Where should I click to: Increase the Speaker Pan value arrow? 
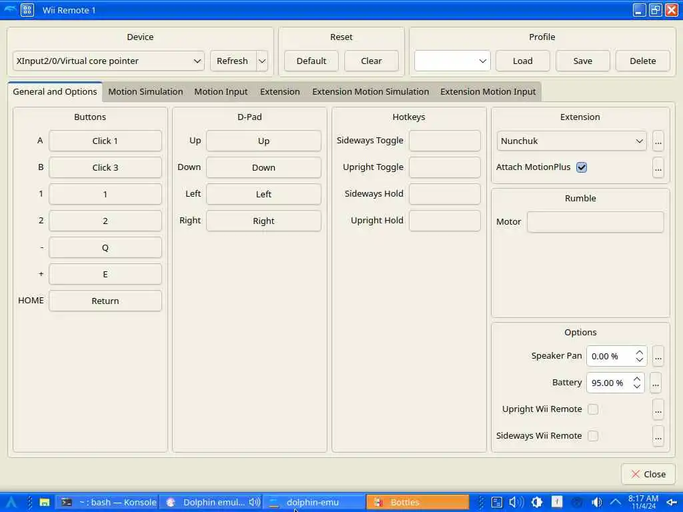(640, 352)
